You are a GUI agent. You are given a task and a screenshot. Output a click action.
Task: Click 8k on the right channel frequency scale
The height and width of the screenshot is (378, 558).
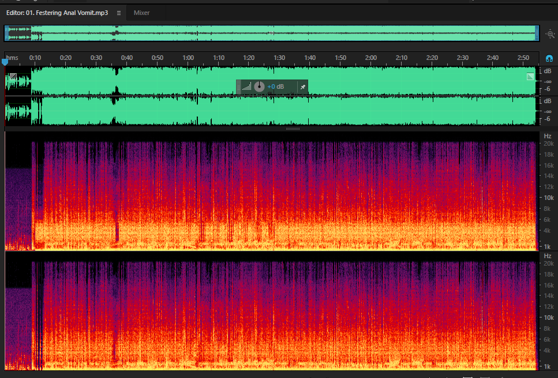(547, 328)
